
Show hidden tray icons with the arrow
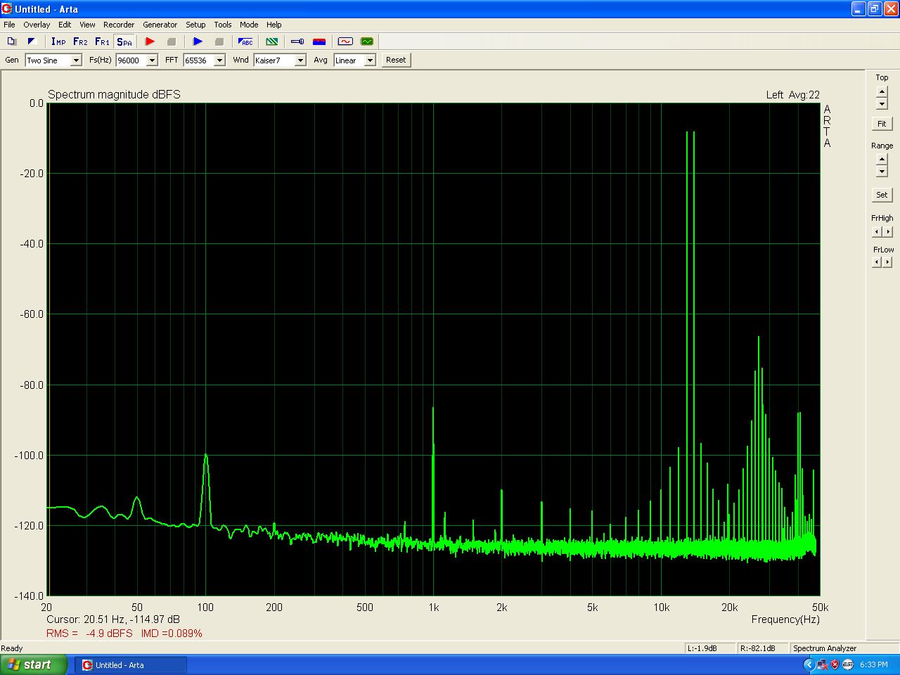(x=809, y=664)
